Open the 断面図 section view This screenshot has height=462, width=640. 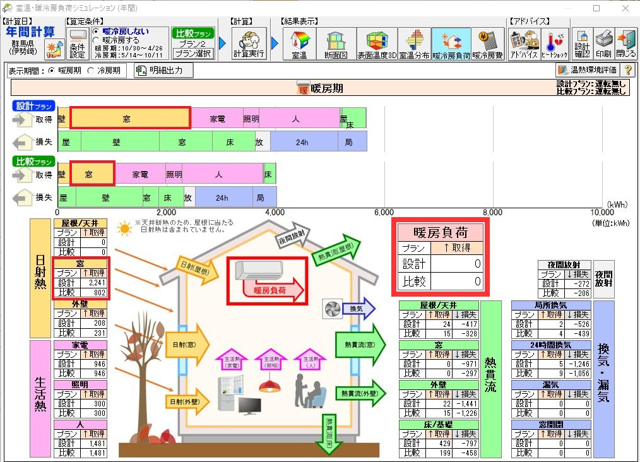click(336, 44)
